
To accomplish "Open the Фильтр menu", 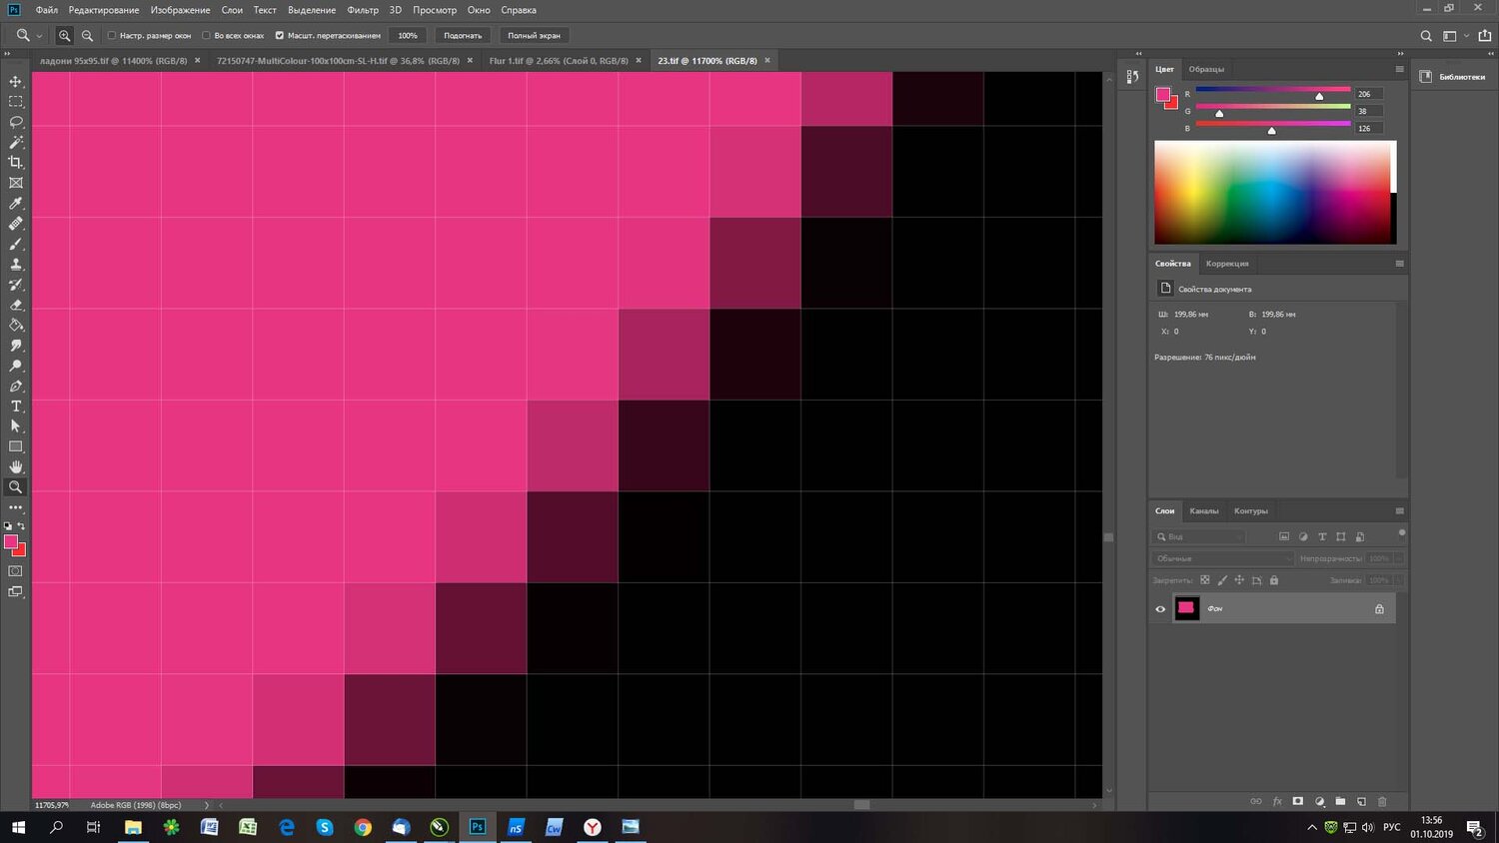I will pyautogui.click(x=363, y=10).
